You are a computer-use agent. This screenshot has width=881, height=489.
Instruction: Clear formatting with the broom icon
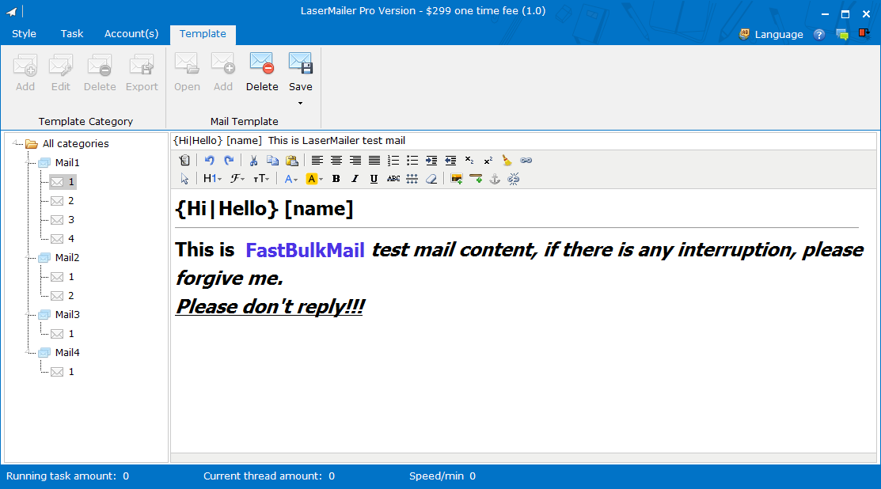507,161
